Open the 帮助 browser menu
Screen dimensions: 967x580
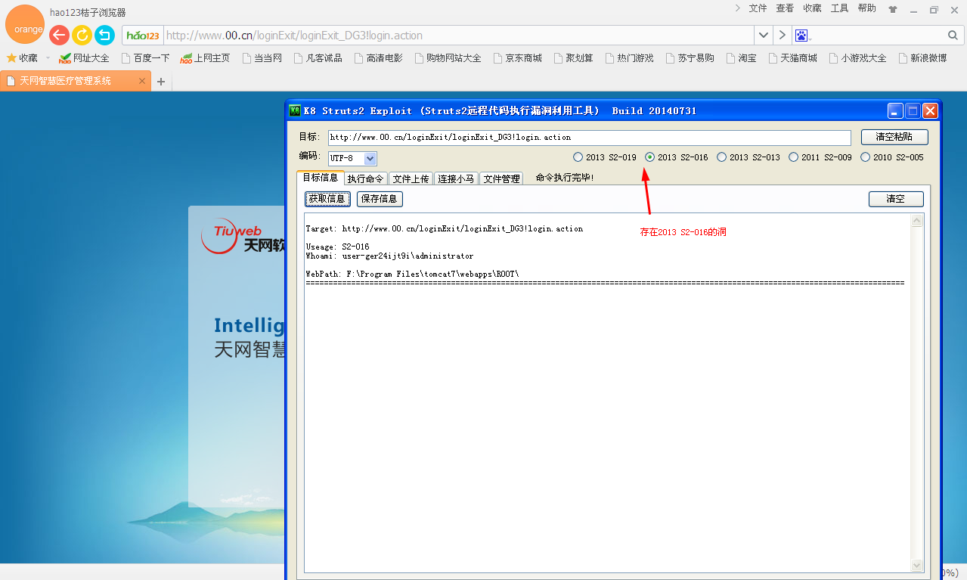[866, 8]
